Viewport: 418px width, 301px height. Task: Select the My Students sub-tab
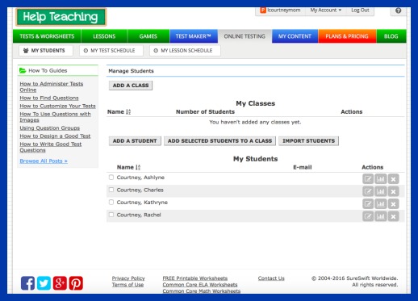coord(46,51)
